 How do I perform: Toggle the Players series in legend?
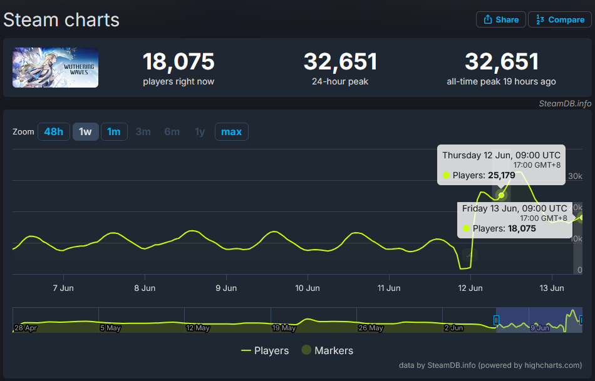(x=265, y=351)
